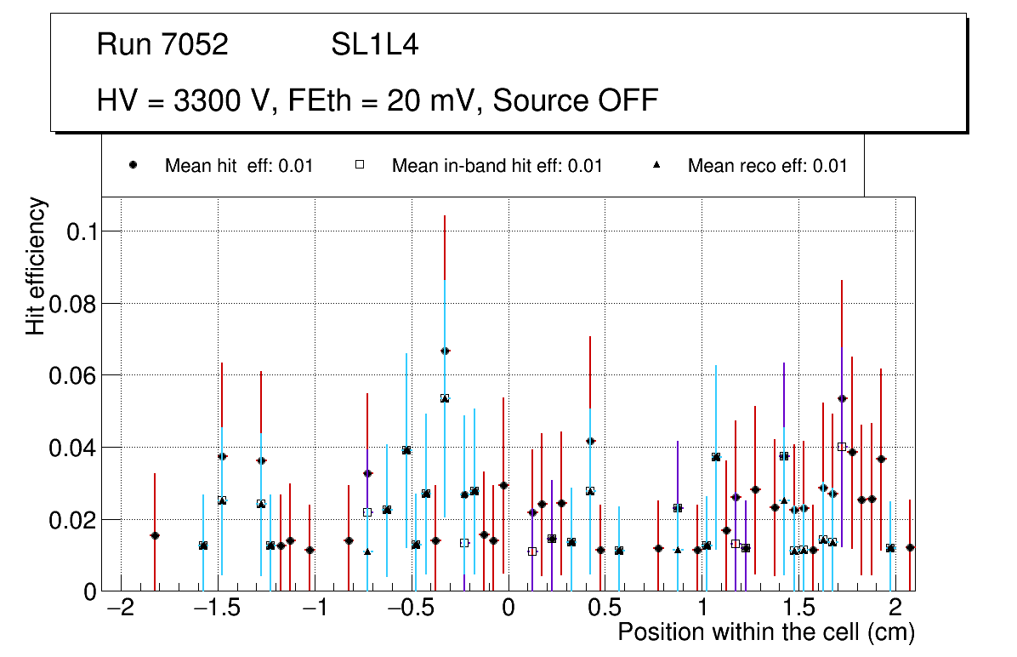The width and height of the screenshot is (1017, 657).
Task: Click the 'Run 7052' title text
Action: click(x=162, y=45)
